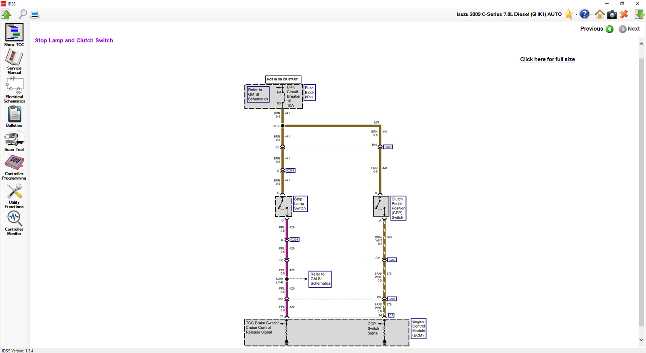Click the green down arrow icon
Screen dimensions: 646x353
640,15
